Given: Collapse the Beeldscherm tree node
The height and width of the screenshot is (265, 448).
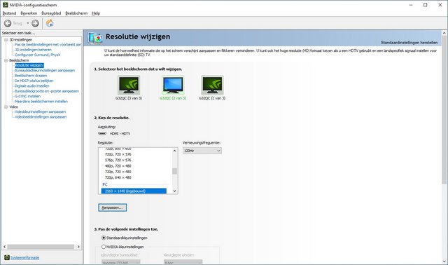Looking at the screenshot, I should (x=6, y=60).
